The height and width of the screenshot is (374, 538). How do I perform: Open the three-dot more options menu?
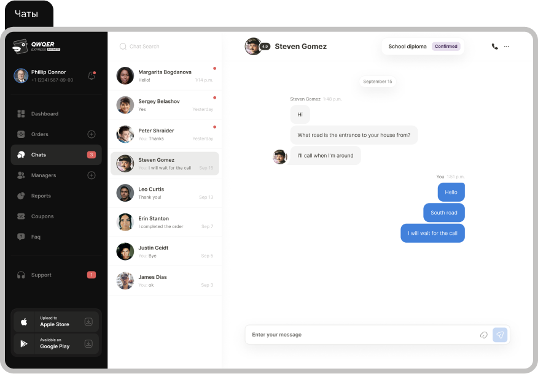pos(507,47)
